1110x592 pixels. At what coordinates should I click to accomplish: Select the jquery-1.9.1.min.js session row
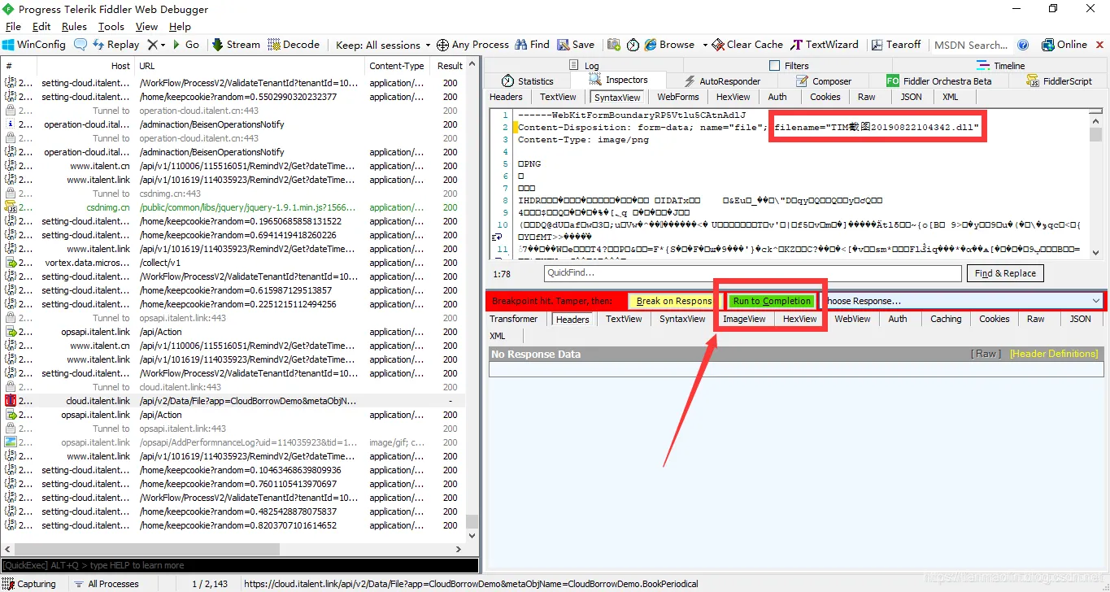(x=233, y=207)
